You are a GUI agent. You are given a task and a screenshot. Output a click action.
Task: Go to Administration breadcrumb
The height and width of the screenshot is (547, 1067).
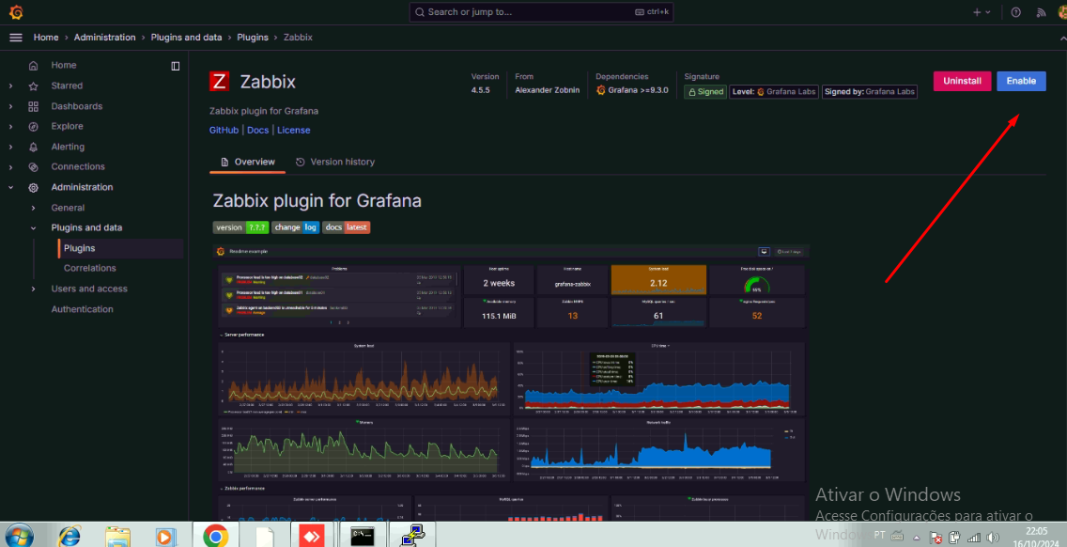(x=105, y=38)
